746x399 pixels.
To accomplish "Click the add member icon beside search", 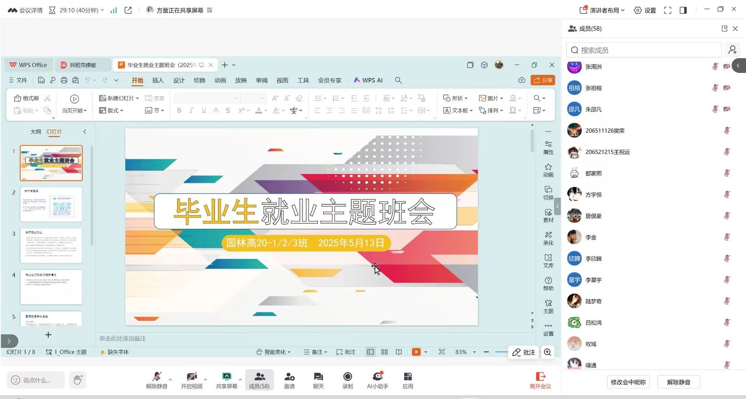I will pos(732,50).
